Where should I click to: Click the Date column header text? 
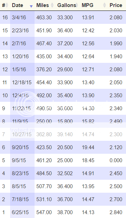(x=17, y=5)
